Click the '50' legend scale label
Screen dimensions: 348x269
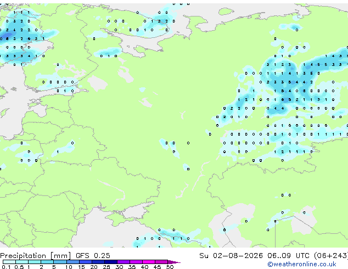point(170,267)
